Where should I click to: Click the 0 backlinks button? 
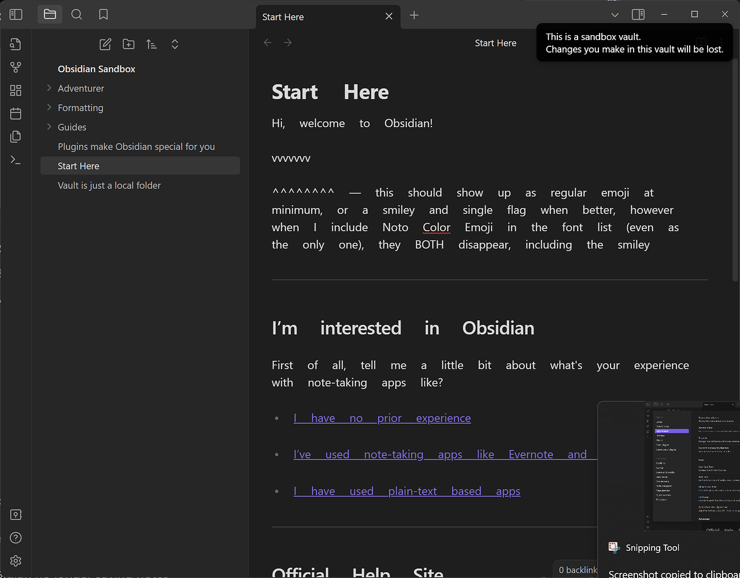pos(576,569)
